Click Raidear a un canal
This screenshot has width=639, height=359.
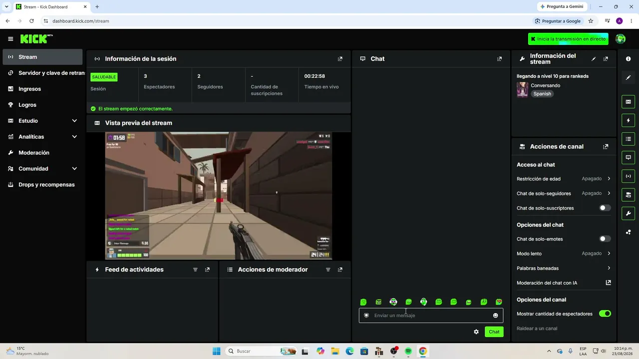point(537,329)
